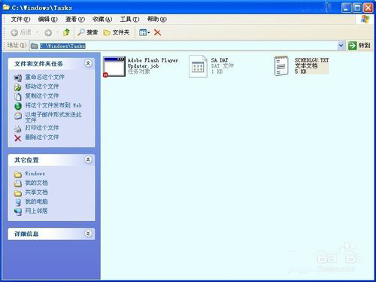The height and width of the screenshot is (282, 376).
Task: Select the Adobe Flash Player Updater.job file
Action: click(x=141, y=66)
